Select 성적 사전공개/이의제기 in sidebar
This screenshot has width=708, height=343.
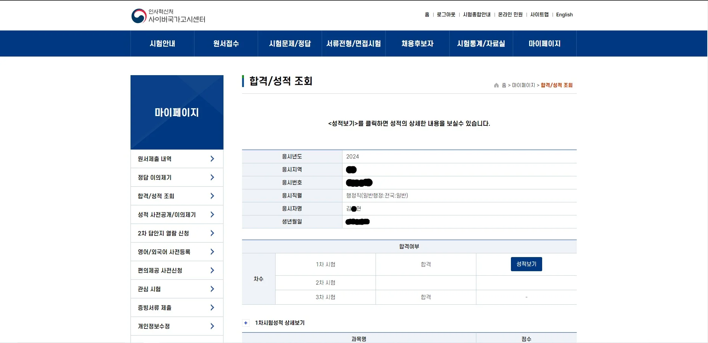177,215
